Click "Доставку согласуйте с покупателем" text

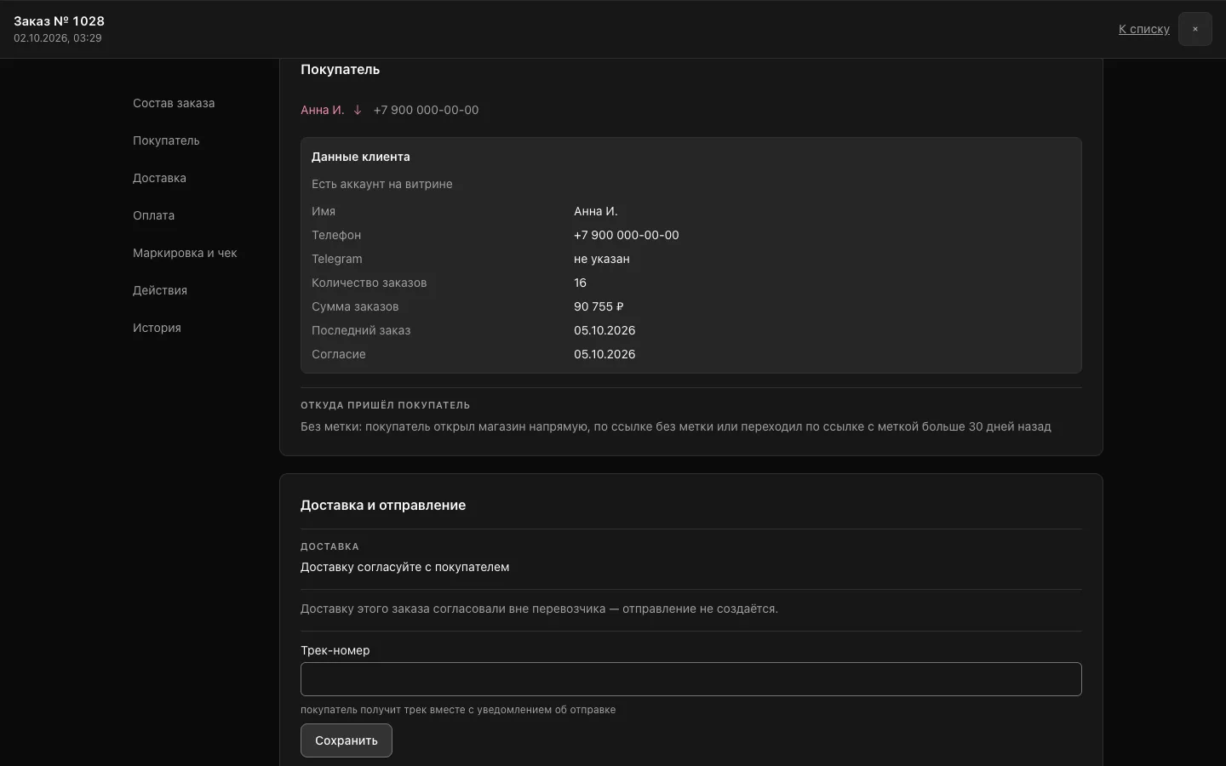(x=405, y=567)
